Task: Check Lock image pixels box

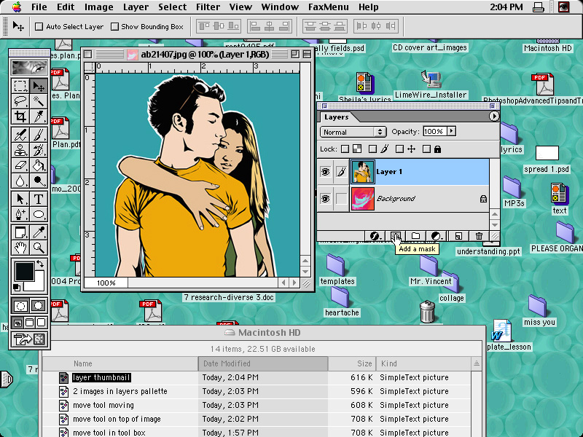Action: (372, 149)
